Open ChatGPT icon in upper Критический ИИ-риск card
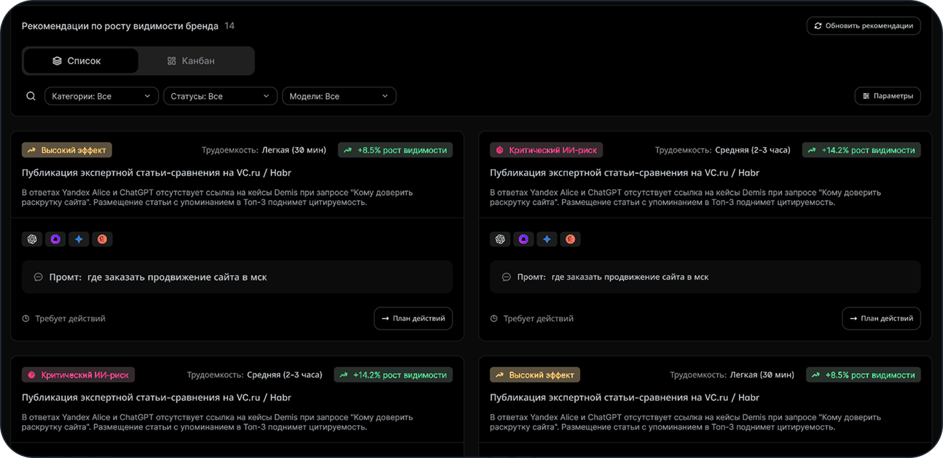Screen dimensions: 943x458 [500, 239]
